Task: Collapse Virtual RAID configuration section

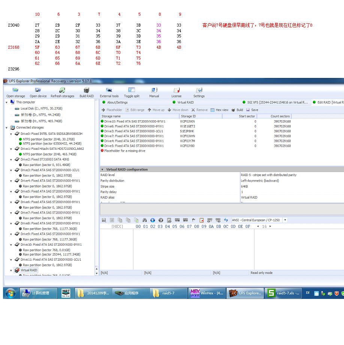Action: click(102, 169)
